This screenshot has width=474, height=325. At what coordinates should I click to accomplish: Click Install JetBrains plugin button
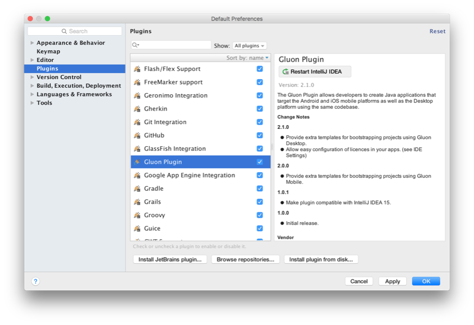coord(170,259)
